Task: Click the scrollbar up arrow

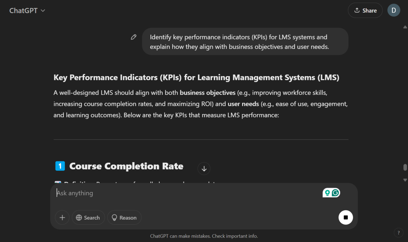Action: point(405,27)
